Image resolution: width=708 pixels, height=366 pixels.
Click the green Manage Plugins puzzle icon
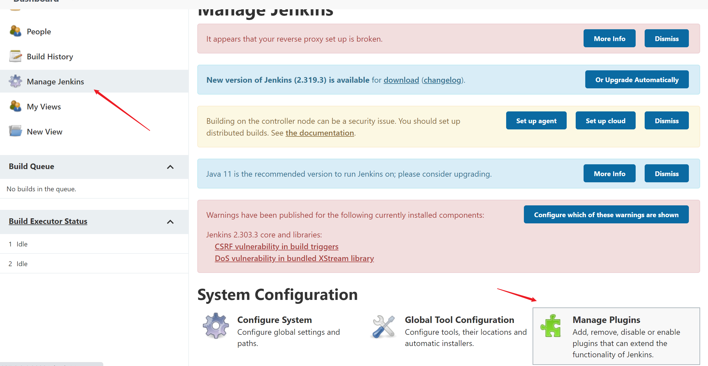551,326
